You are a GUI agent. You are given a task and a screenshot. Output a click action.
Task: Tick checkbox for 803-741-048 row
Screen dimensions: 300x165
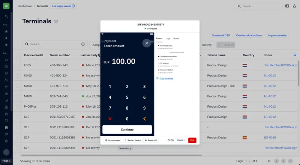(x=17, y=96)
